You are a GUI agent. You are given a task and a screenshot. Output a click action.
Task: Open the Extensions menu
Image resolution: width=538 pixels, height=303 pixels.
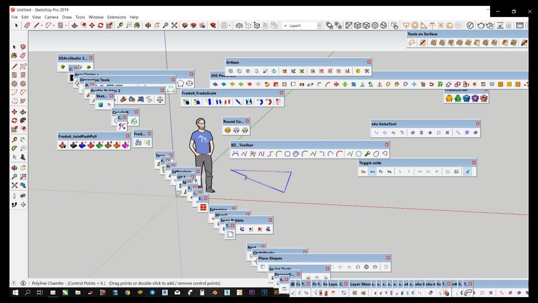pyautogui.click(x=116, y=17)
